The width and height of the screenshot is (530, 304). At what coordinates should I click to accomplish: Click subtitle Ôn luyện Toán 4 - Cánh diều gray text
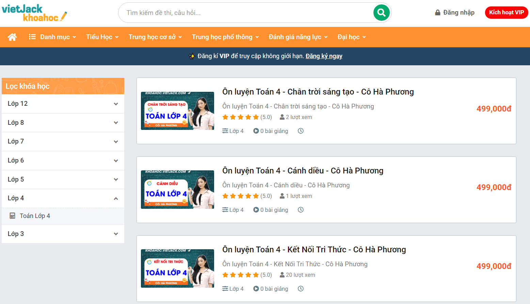click(286, 185)
